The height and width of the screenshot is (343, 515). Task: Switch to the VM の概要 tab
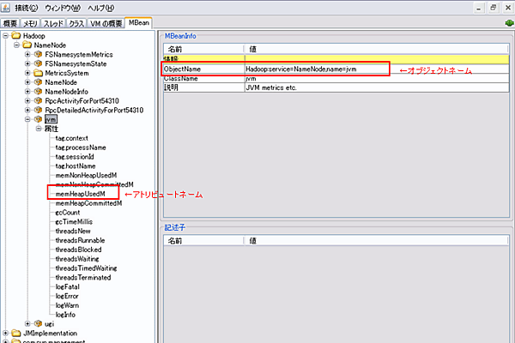(x=104, y=21)
